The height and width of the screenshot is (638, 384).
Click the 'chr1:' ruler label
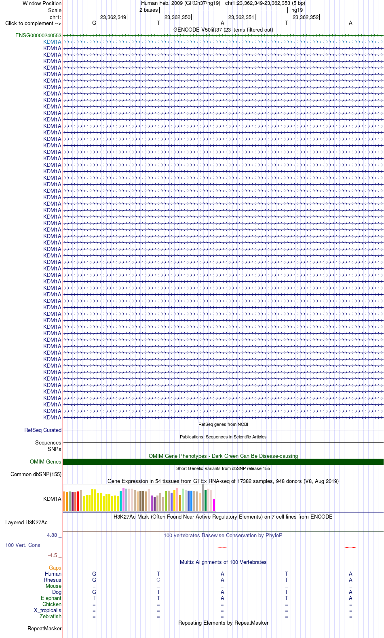click(56, 17)
